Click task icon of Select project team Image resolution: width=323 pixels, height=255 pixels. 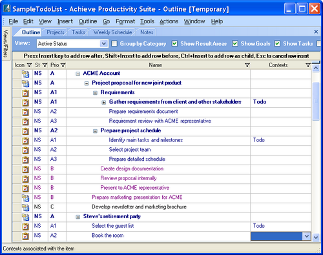point(25,150)
